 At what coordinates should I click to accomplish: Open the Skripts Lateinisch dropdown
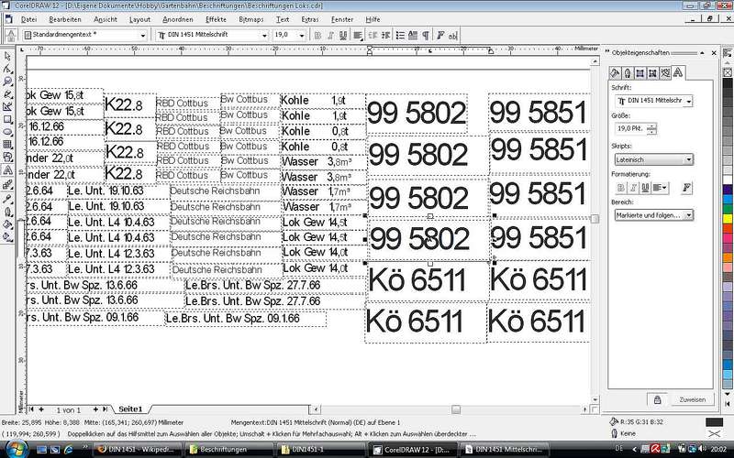click(689, 159)
